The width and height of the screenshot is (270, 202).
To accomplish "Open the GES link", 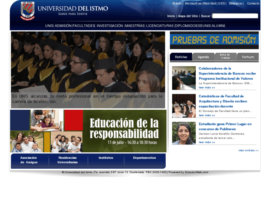I will tap(221, 3).
